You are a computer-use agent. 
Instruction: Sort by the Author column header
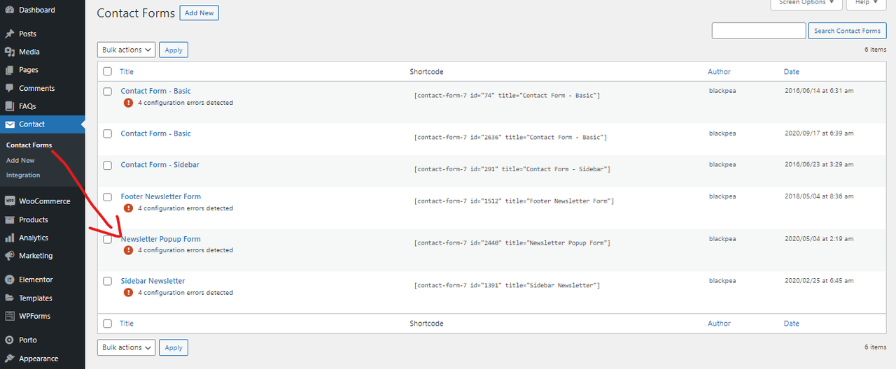pyautogui.click(x=719, y=71)
